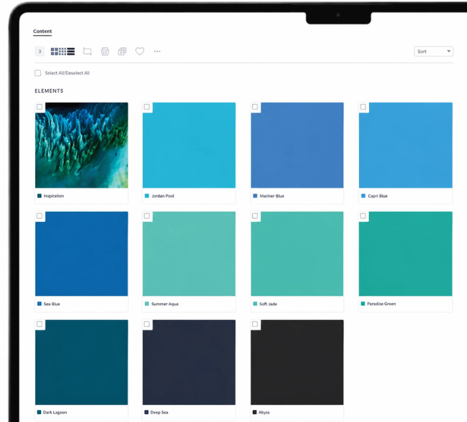
Task: Click the small color chip beside Dark Lagoon
Action: click(x=39, y=412)
